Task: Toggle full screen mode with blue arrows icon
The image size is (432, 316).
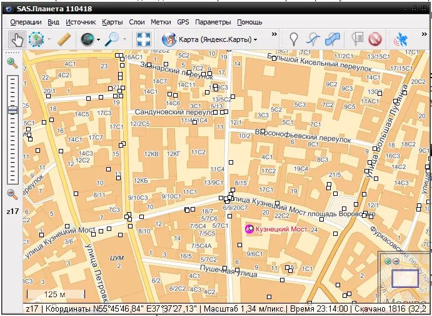Action: tap(144, 39)
